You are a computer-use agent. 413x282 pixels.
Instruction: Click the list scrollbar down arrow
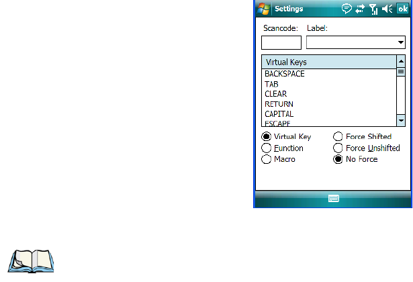click(x=401, y=120)
